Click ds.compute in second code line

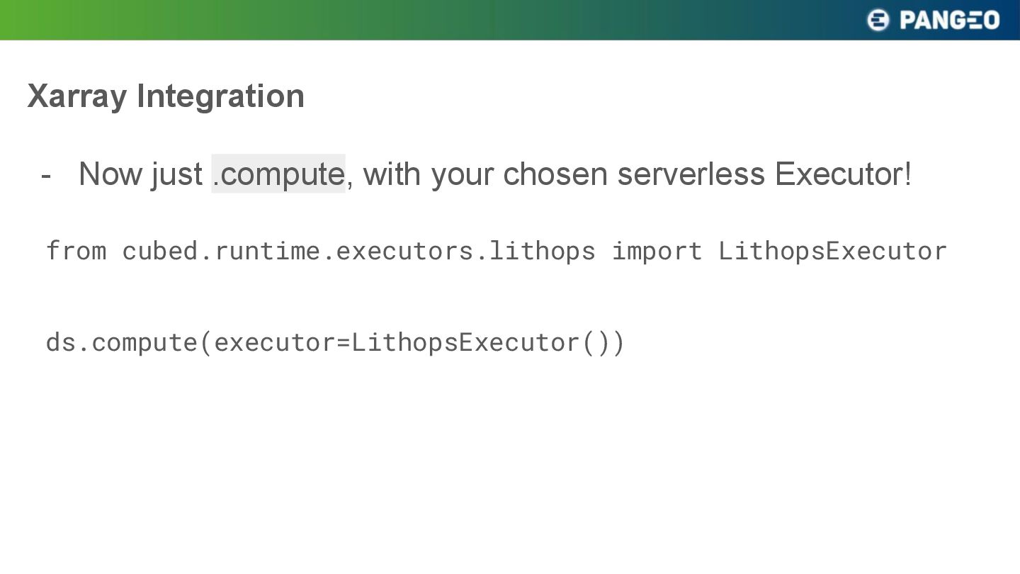(x=122, y=342)
